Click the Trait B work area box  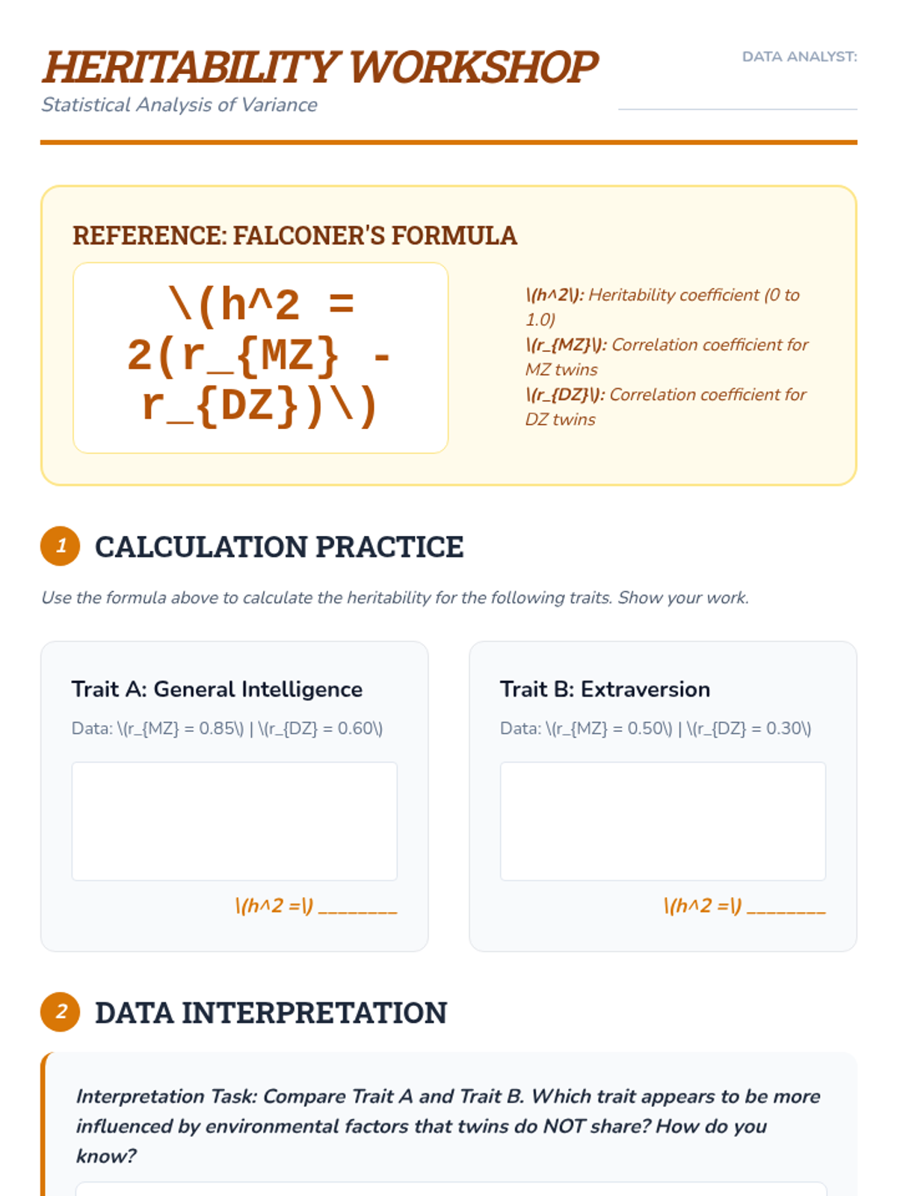coord(662,821)
